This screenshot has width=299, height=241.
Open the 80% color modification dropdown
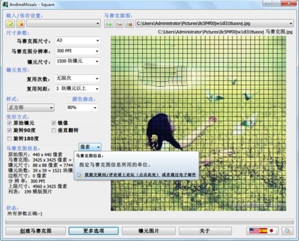(x=82, y=107)
